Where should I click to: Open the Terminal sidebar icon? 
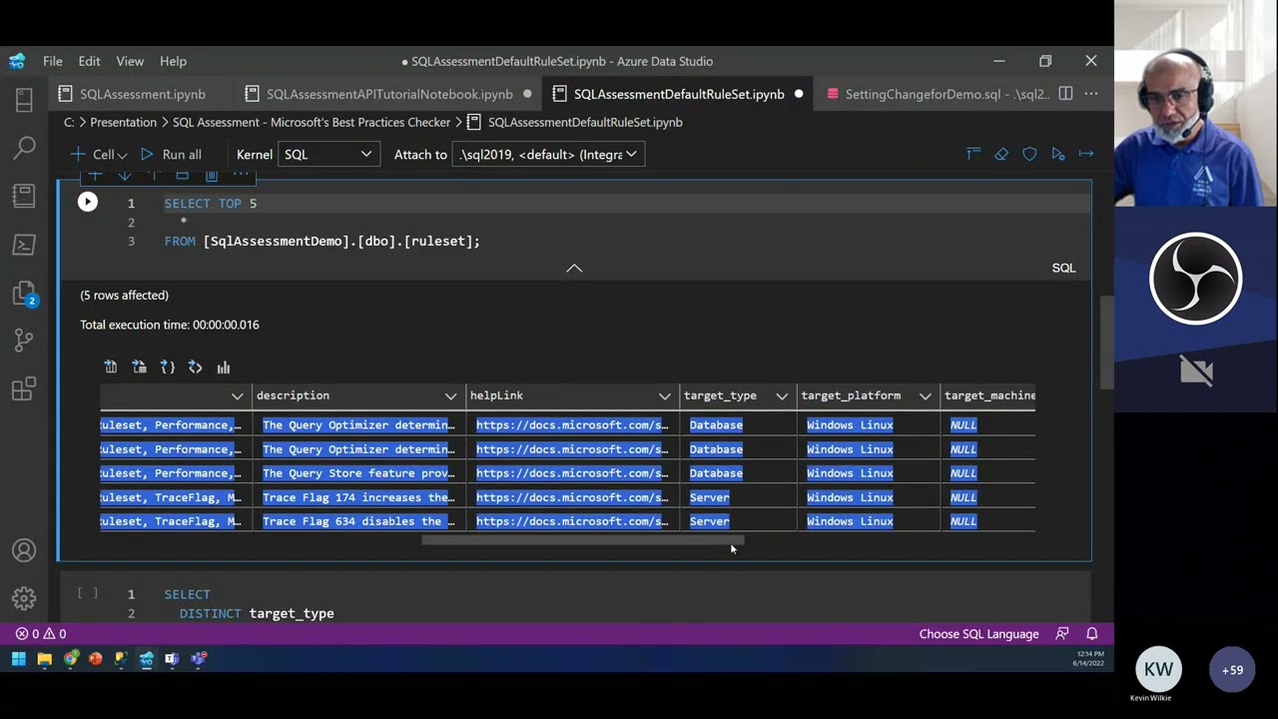point(24,245)
